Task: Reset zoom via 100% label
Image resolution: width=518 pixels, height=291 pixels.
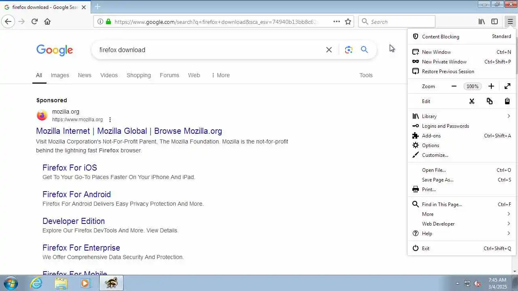Action: 472,86
